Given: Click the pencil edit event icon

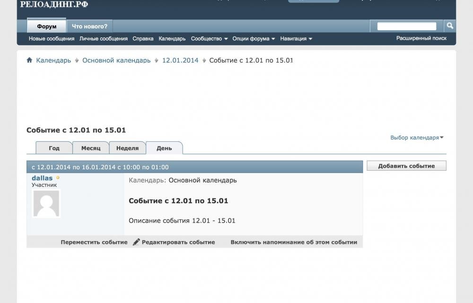Looking at the screenshot, I should tap(136, 242).
